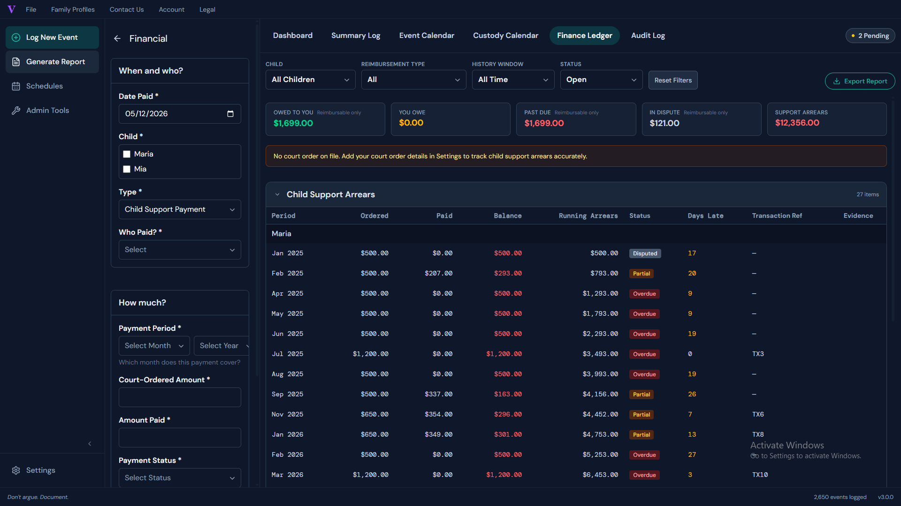The height and width of the screenshot is (506, 901).
Task: Open the Who Paid Select dropdown
Action: pyautogui.click(x=180, y=250)
